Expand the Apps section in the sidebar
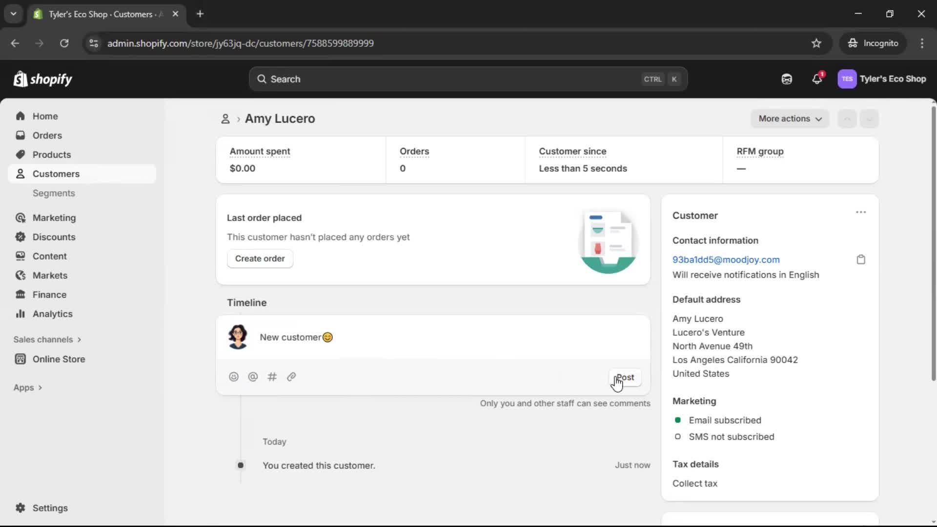The image size is (937, 527). click(27, 387)
